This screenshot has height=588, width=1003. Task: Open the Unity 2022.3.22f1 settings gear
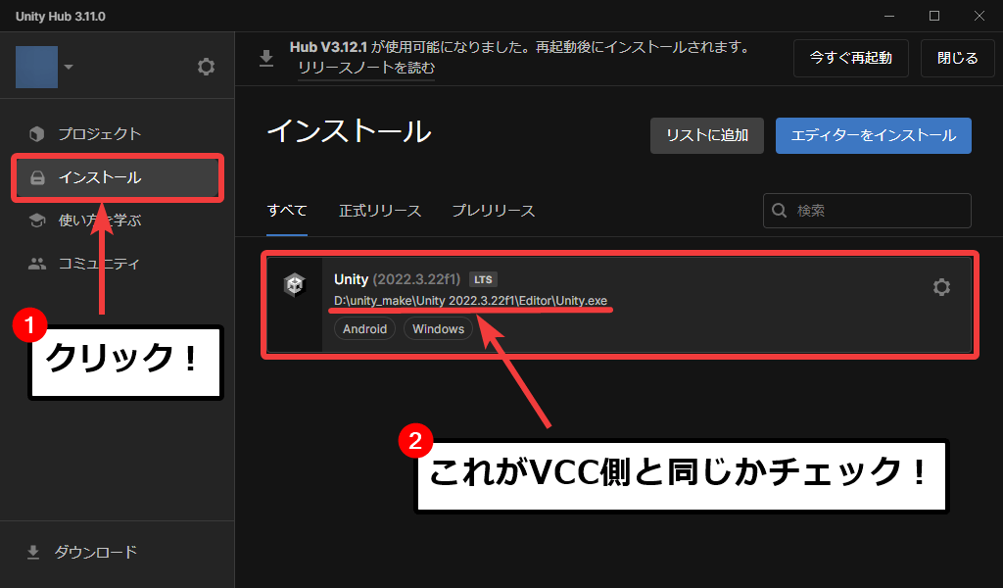[x=941, y=286]
